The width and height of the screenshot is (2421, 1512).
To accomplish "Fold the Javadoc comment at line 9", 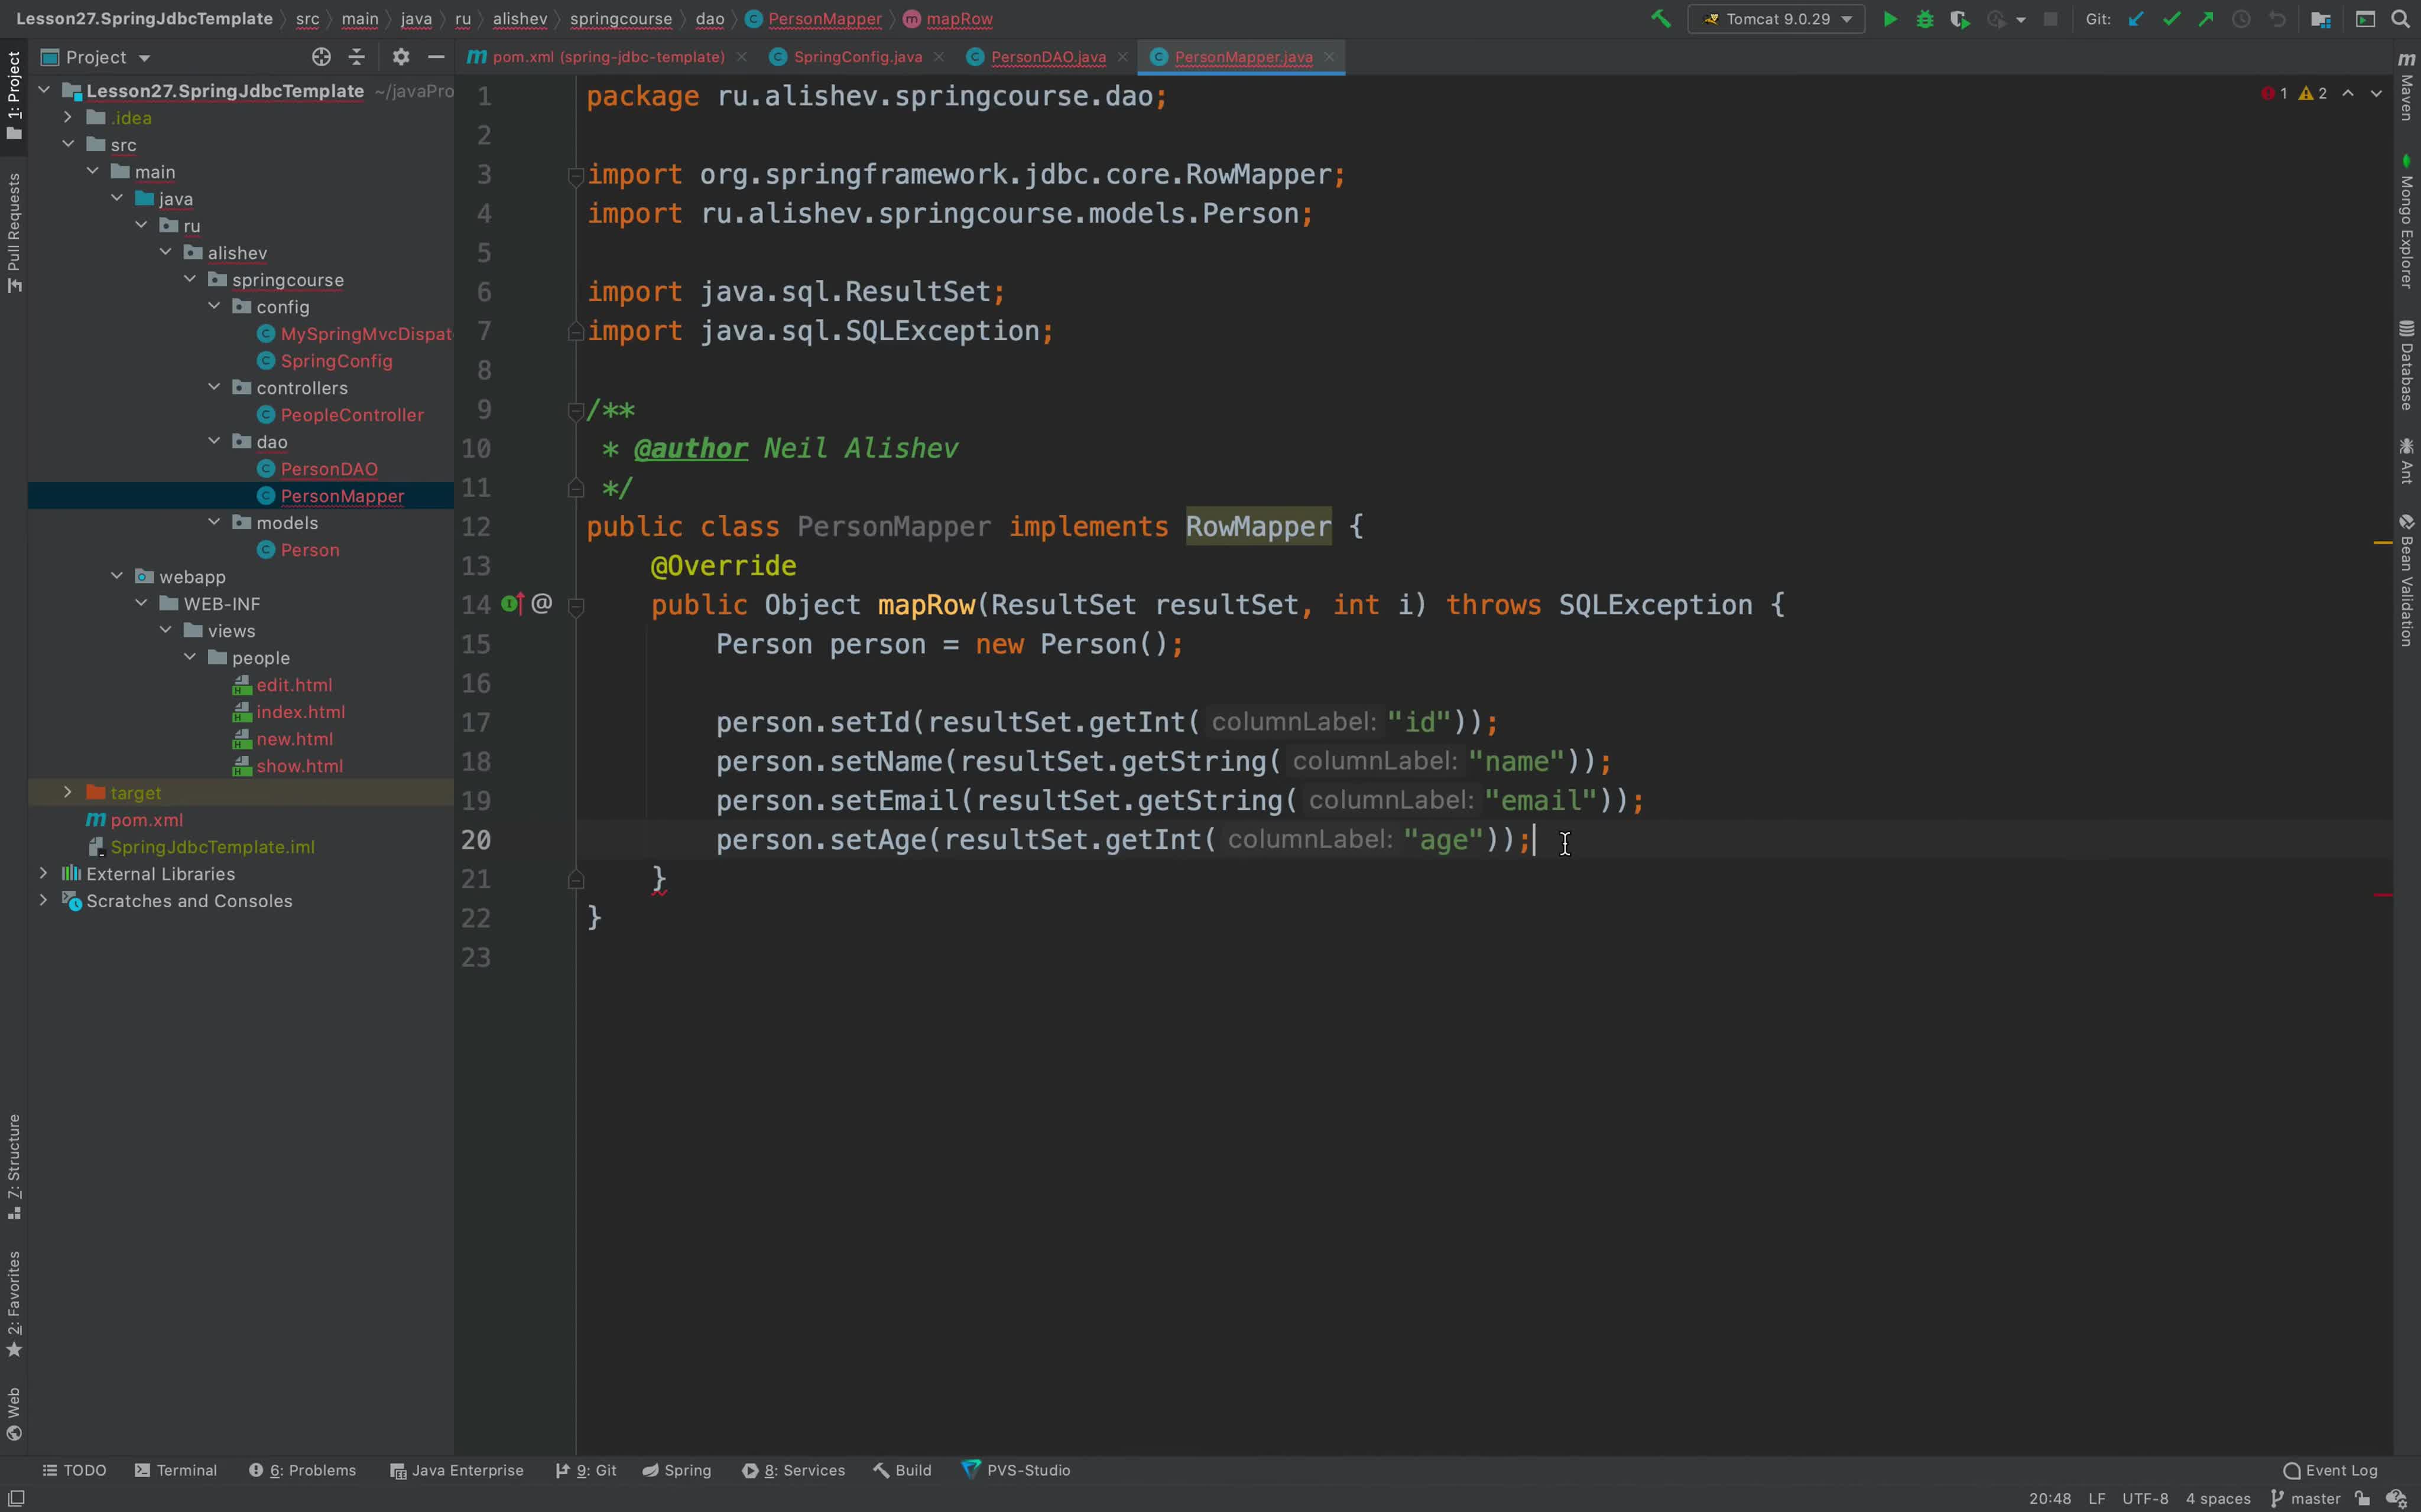I will pos(576,410).
